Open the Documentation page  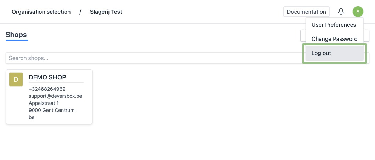click(x=306, y=12)
